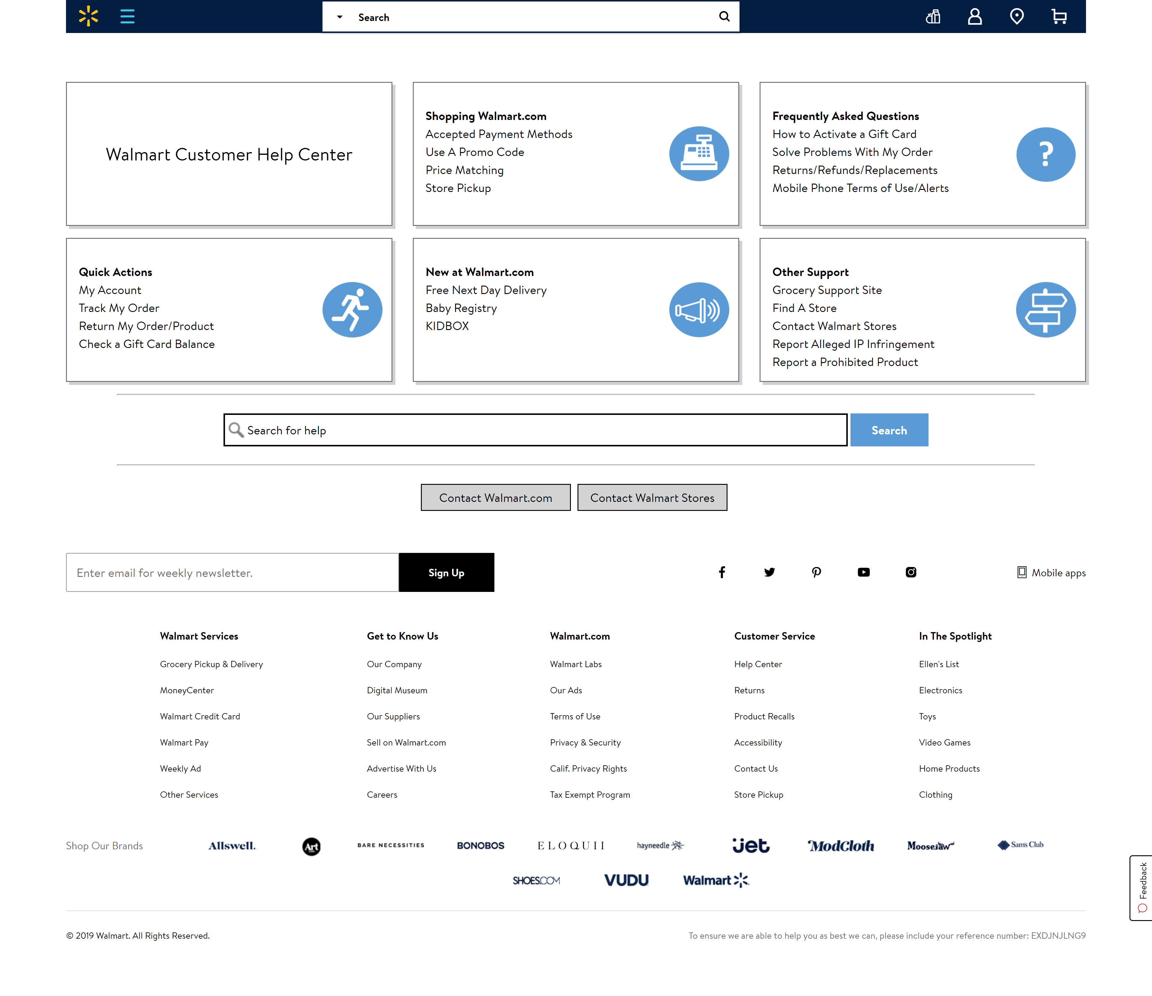The height and width of the screenshot is (996, 1152).
Task: Open footer Careers link
Action: coord(382,795)
